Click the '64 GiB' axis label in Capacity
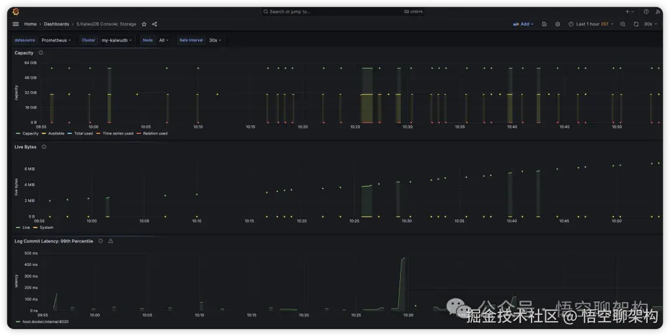Image resolution: width=670 pixels, height=336 pixels. (x=30, y=63)
